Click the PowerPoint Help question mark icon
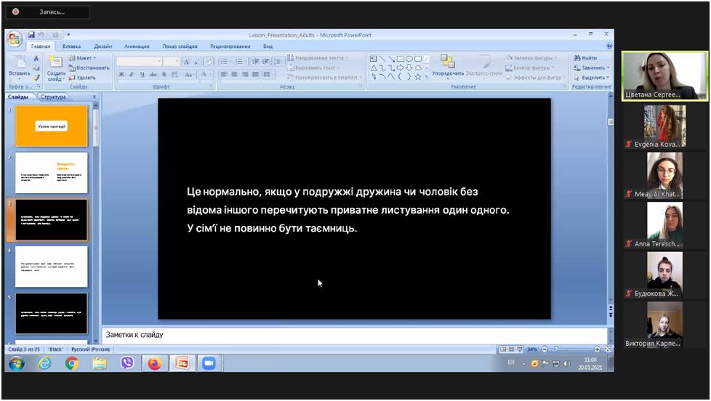Screen dimensions: 711x401 point(608,46)
